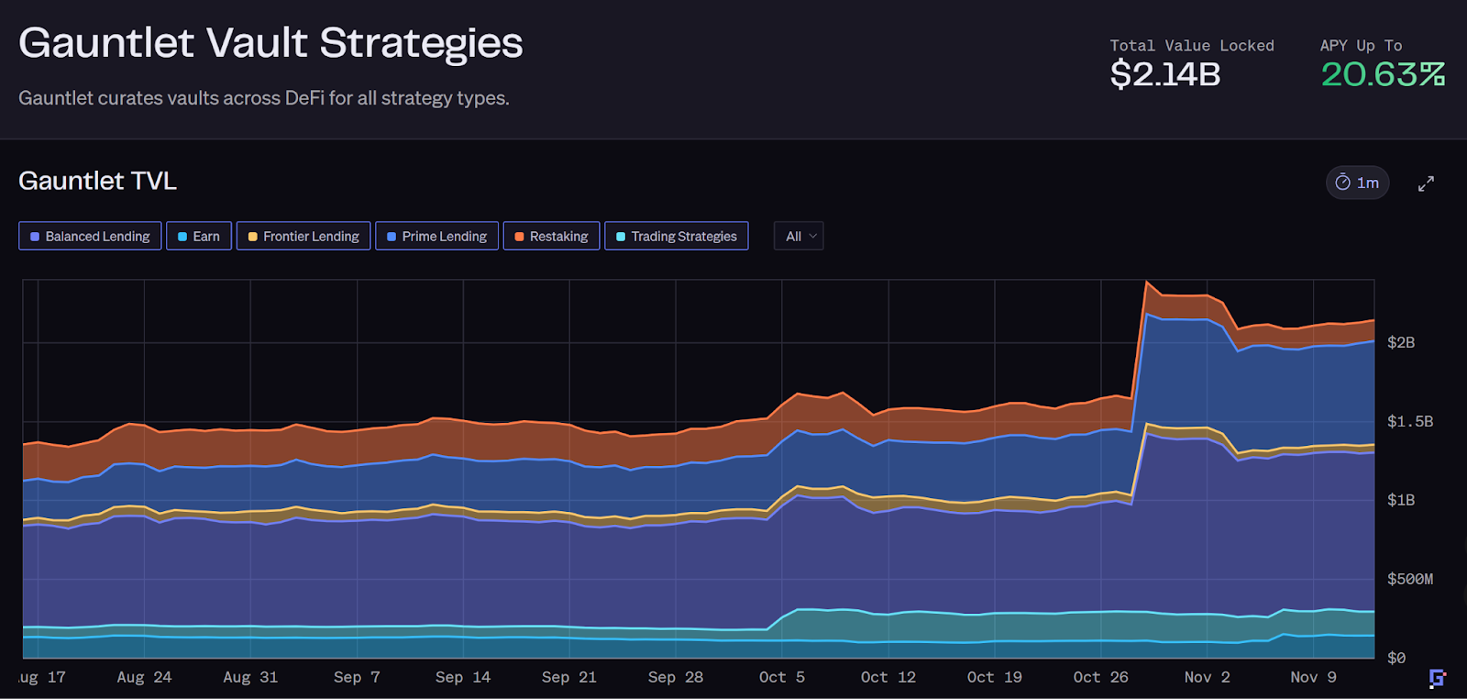Click the Gauntlet TVL chart heading
This screenshot has height=699, width=1467.
[x=97, y=181]
